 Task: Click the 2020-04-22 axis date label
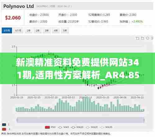pos(137,97)
